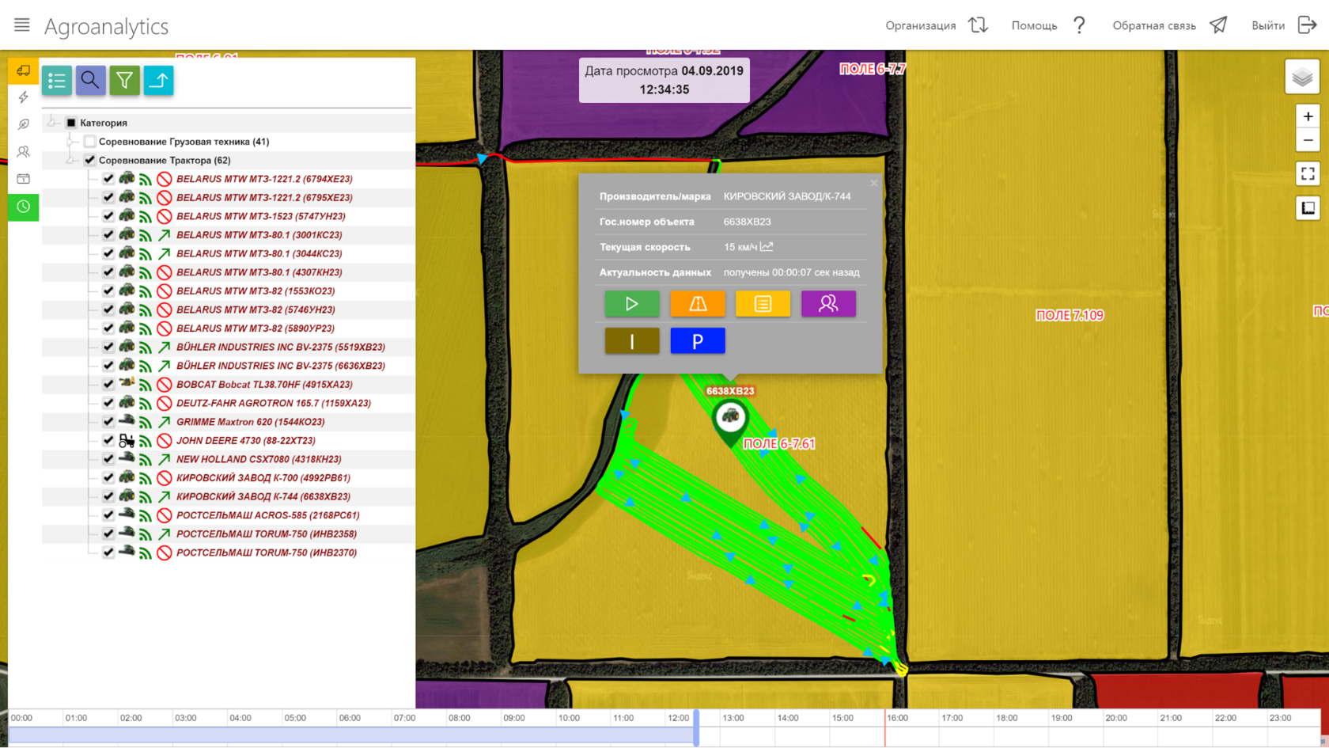Screen dimensions: 1329x748
Task: Select BÜHLER INDUSTRIES INC BV-2375 (5519ХВ23)
Action: point(281,347)
